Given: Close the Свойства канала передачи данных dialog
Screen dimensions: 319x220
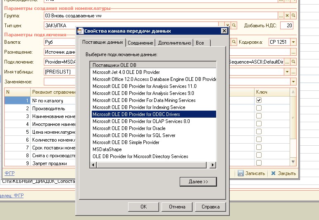Looking at the screenshot, I should pos(224,31).
